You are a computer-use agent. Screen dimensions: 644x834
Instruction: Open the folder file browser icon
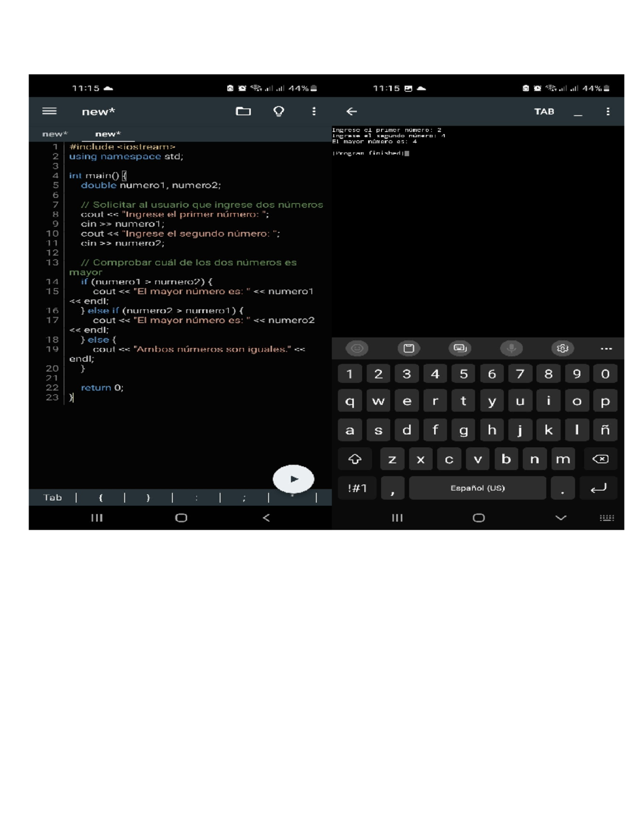pyautogui.click(x=243, y=111)
